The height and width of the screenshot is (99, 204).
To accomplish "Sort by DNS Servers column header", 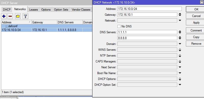I will point(70,22).
